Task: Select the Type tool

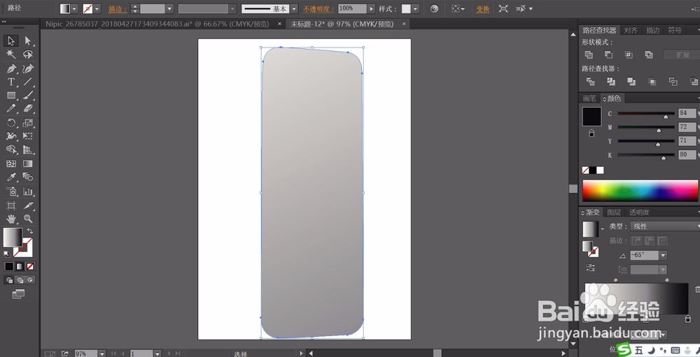Action: 11,82
